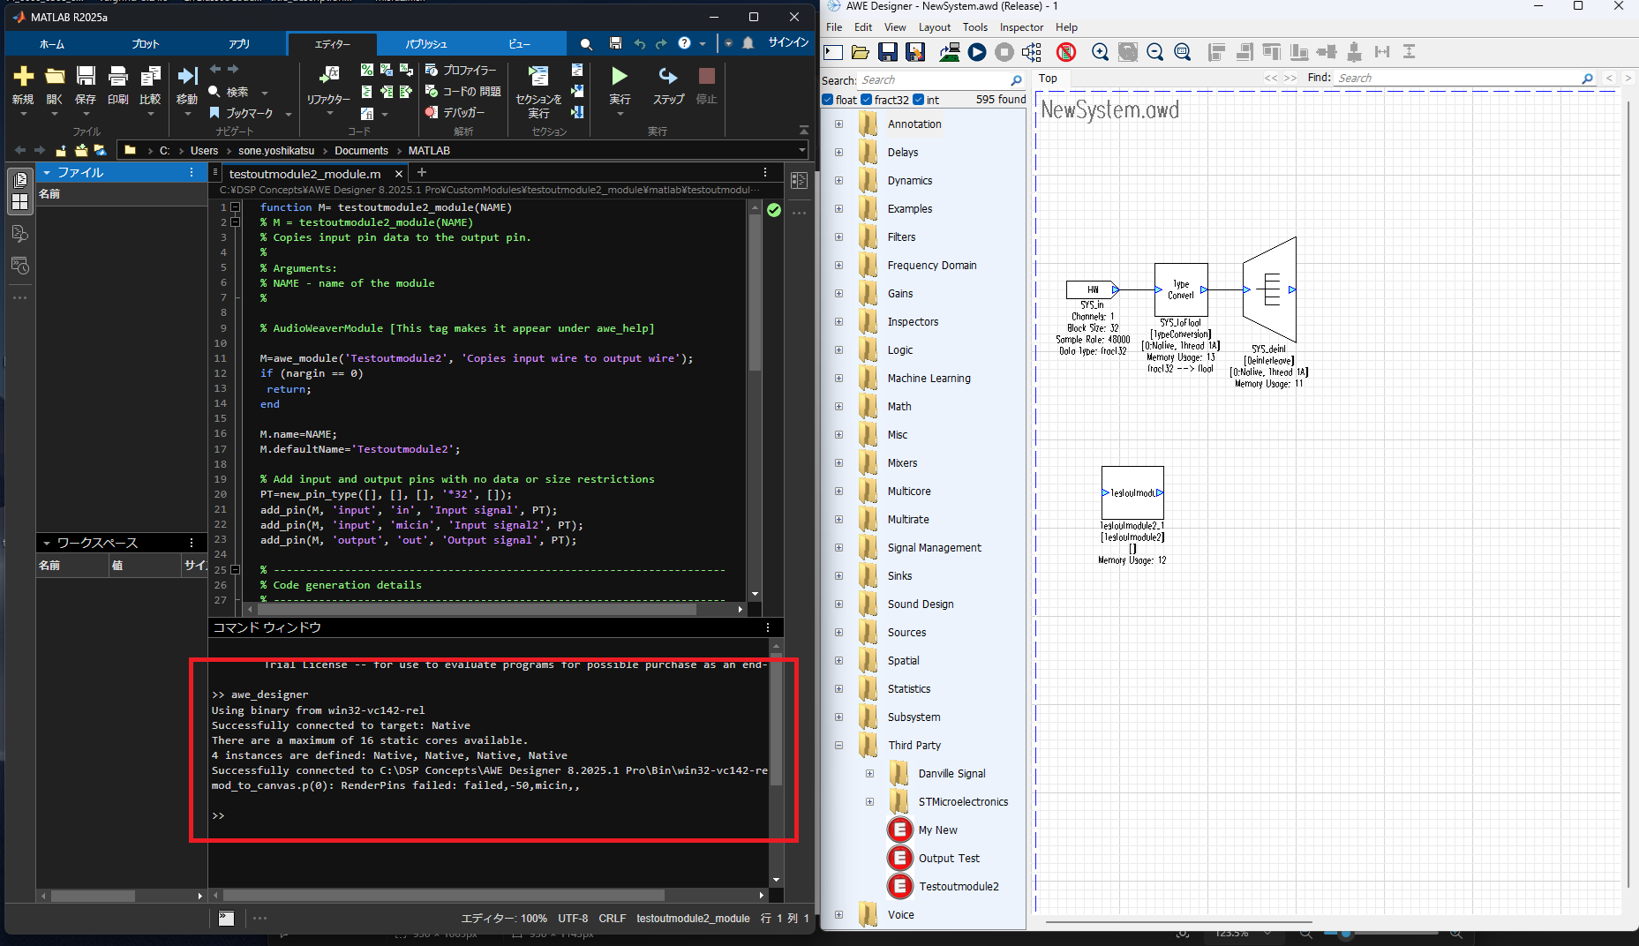Click the >> find next button
This screenshot has height=946, width=1639.
pos(1290,79)
